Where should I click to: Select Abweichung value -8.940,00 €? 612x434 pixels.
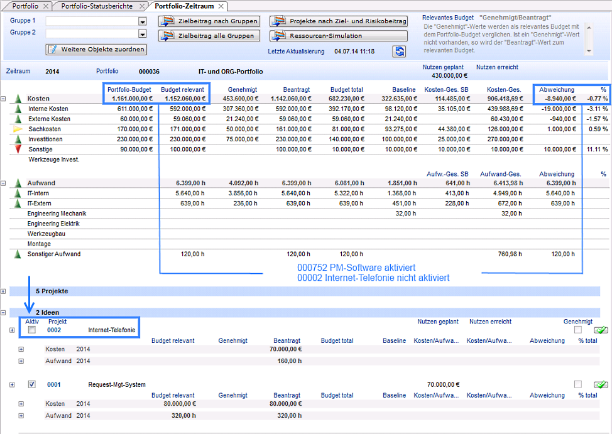(x=560, y=99)
